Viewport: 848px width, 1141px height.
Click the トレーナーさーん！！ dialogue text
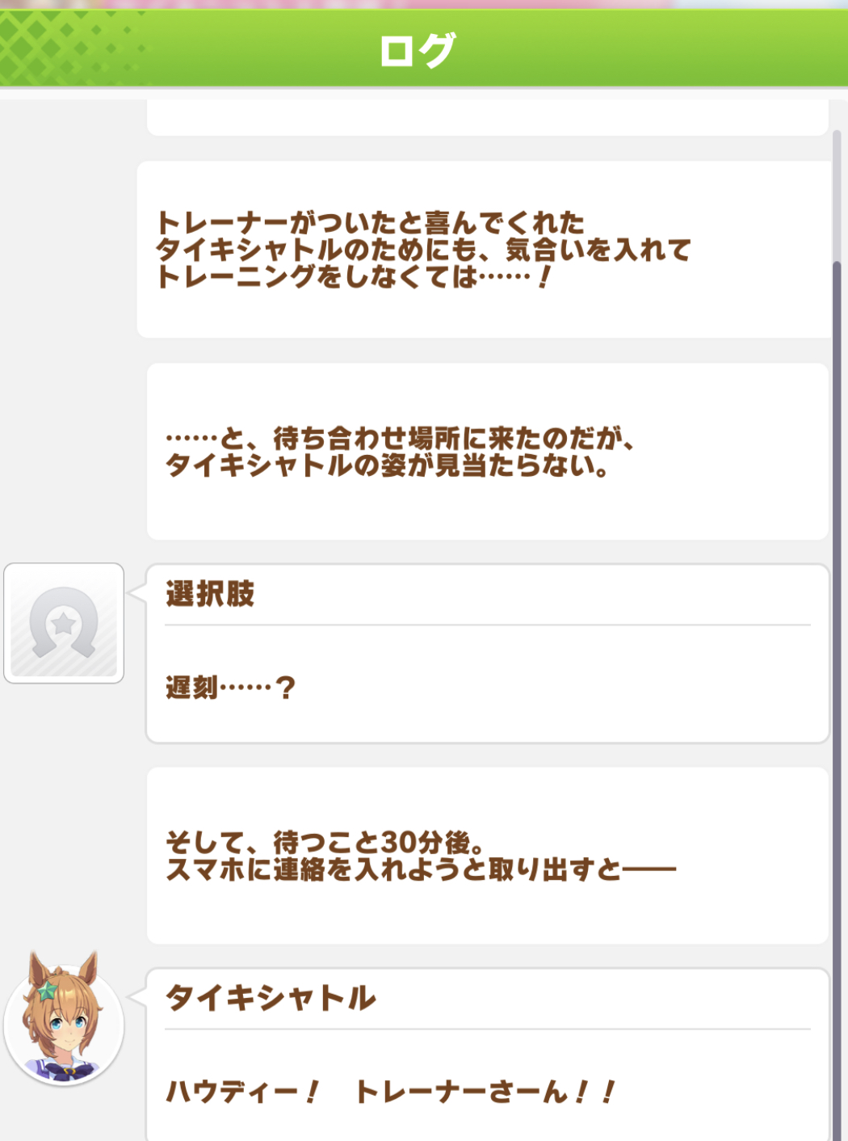coord(485,1092)
